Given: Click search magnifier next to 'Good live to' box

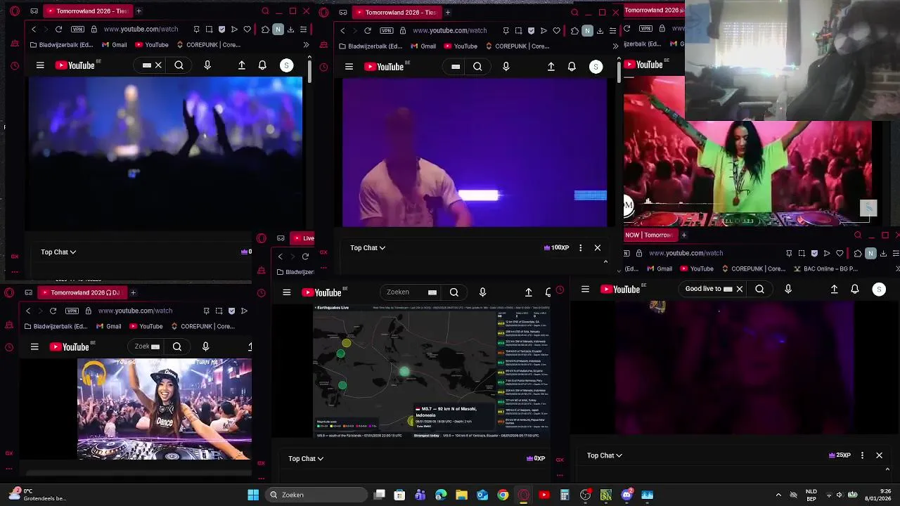Looking at the screenshot, I should (759, 289).
